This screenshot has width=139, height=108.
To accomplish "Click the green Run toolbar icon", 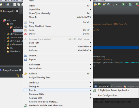I will pyautogui.click(x=123, y=4).
